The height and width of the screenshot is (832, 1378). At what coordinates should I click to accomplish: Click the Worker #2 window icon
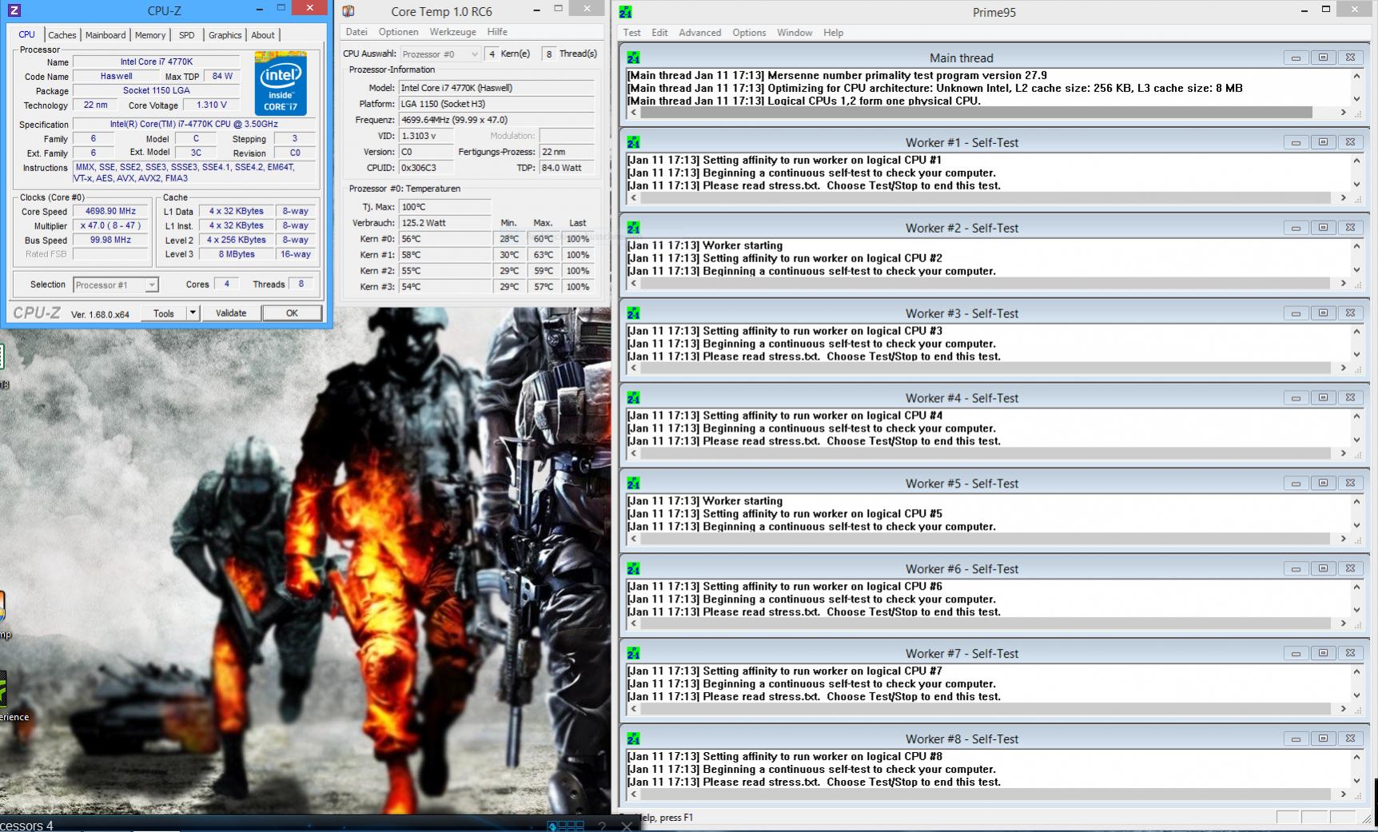[634, 228]
